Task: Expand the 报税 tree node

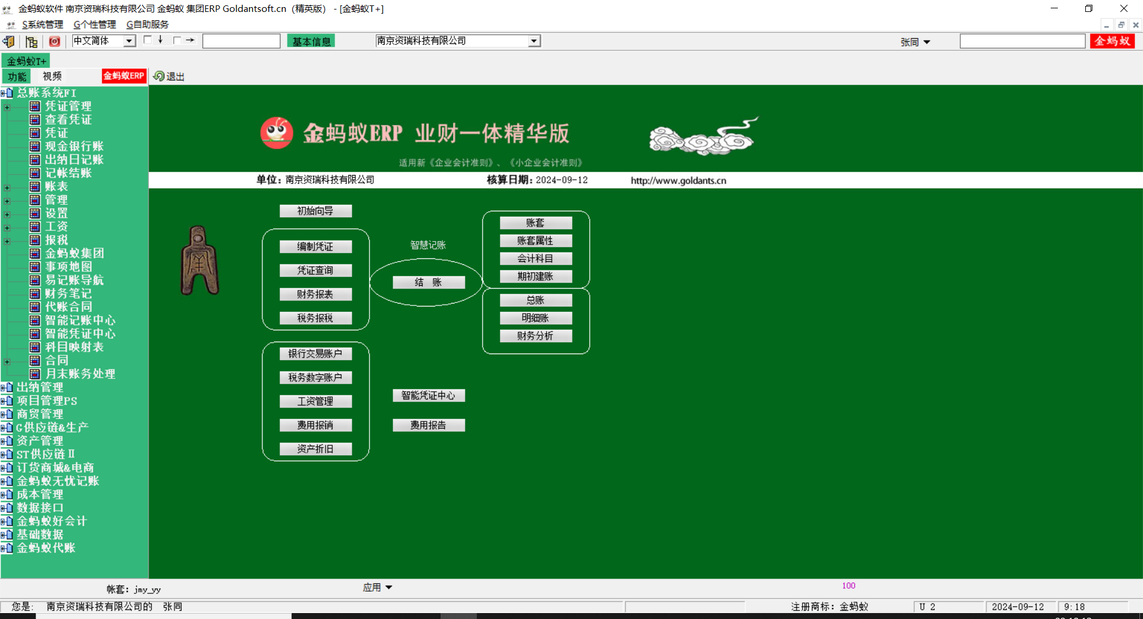Action: tap(7, 241)
